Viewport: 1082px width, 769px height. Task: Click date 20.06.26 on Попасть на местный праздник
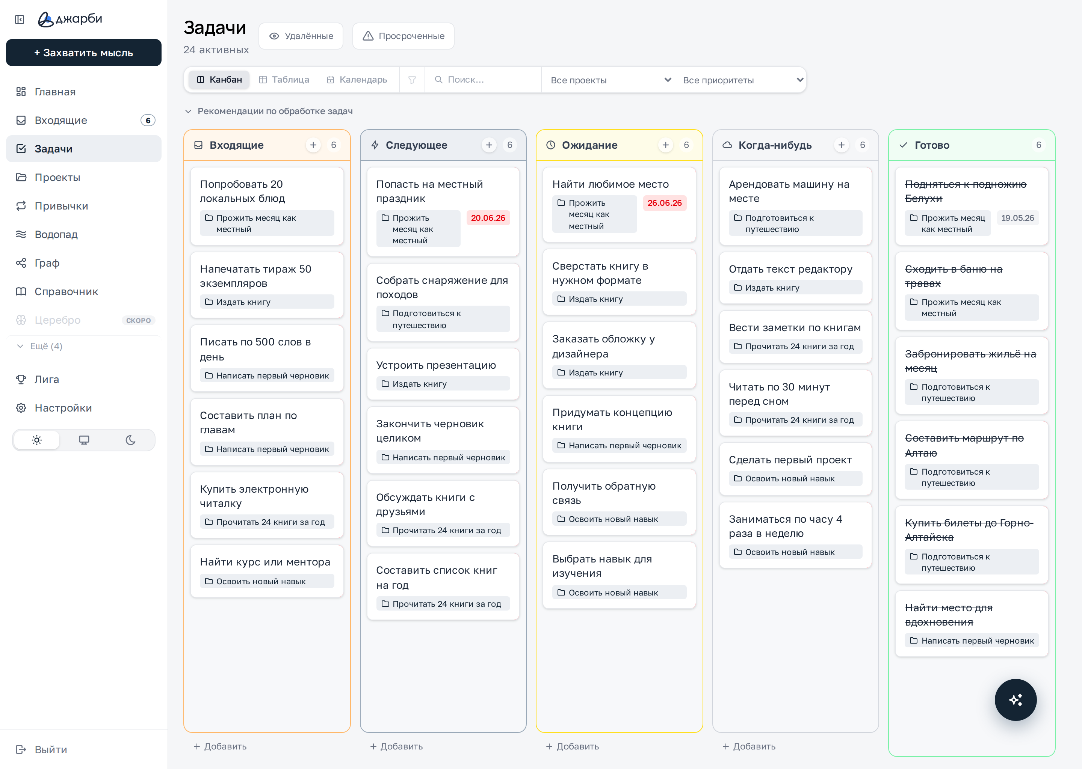488,218
